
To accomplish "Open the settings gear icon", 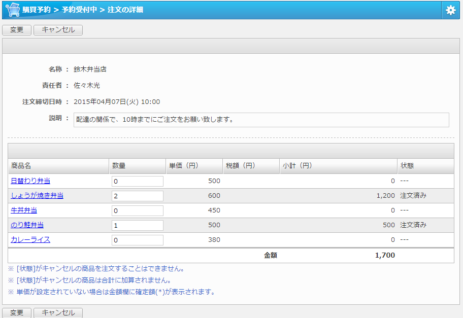I will coord(450,10).
